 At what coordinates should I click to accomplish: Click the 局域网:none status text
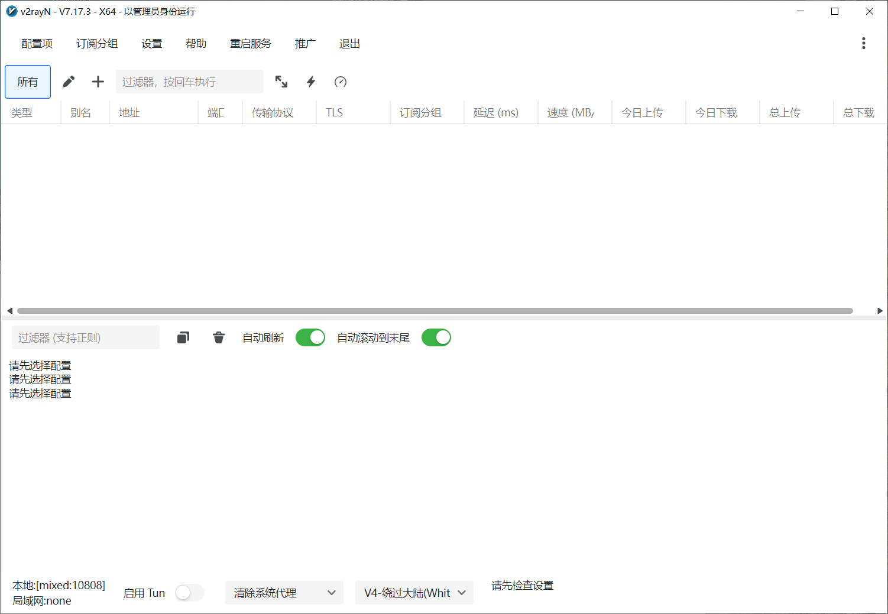tap(42, 600)
